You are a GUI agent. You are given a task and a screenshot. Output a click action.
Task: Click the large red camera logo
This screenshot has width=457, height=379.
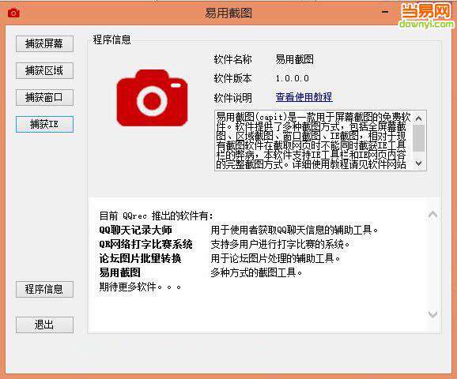pyautogui.click(x=152, y=98)
